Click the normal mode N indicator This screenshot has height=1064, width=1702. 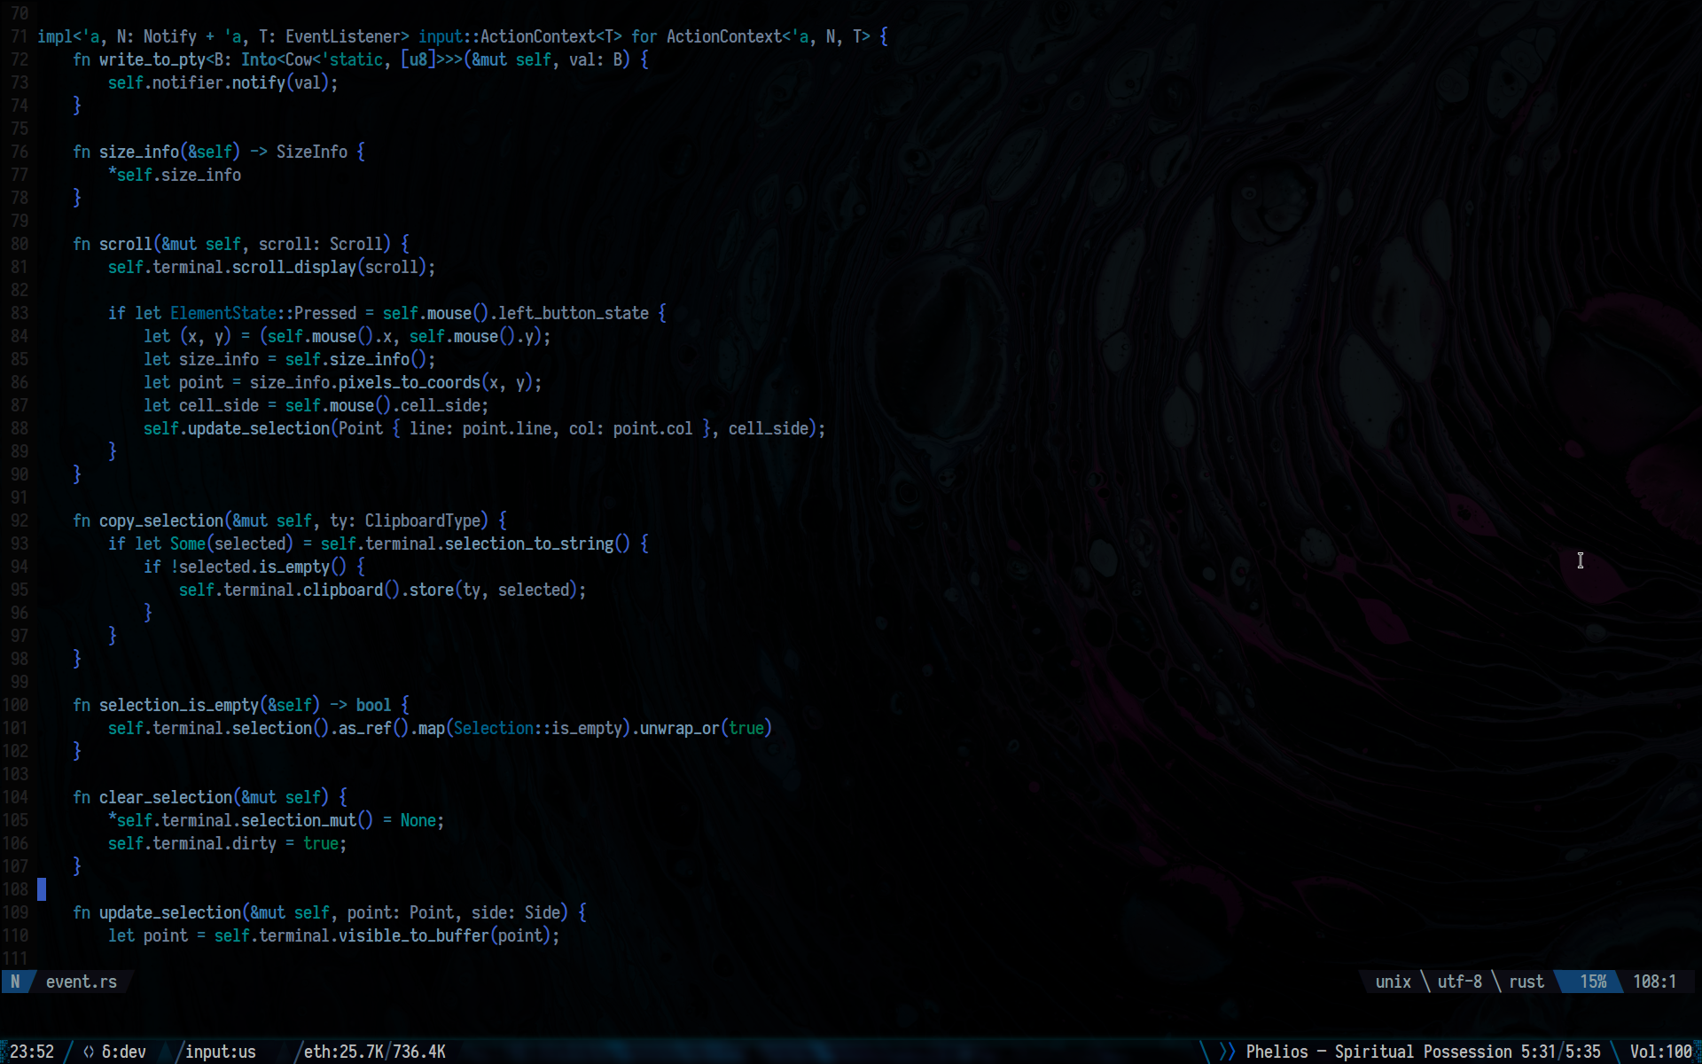coord(15,982)
